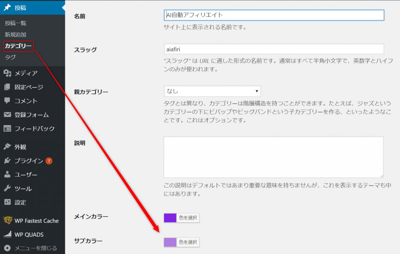Click the プラグイン plug icon
This screenshot has height=254, width=400.
[x=7, y=161]
